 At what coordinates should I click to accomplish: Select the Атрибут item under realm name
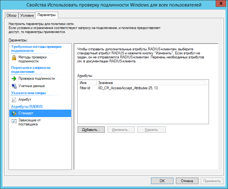pyautogui.click(x=25, y=99)
